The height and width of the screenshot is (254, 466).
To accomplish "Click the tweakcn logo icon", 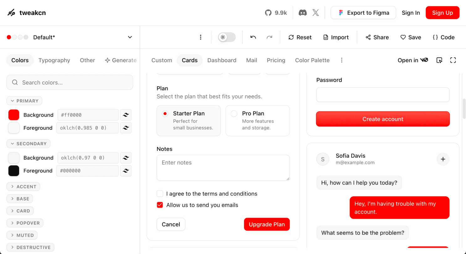I will pos(11,13).
